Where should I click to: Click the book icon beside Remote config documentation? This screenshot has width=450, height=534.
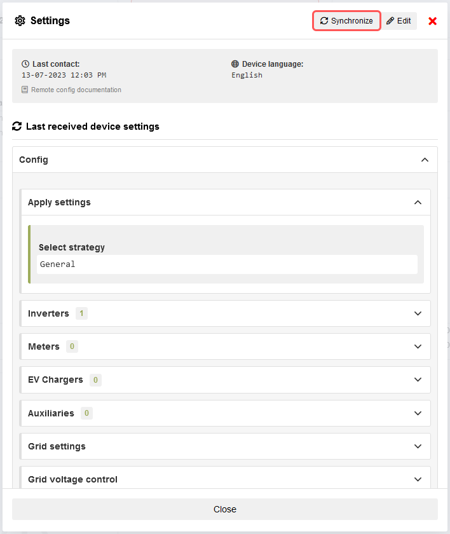coord(25,90)
